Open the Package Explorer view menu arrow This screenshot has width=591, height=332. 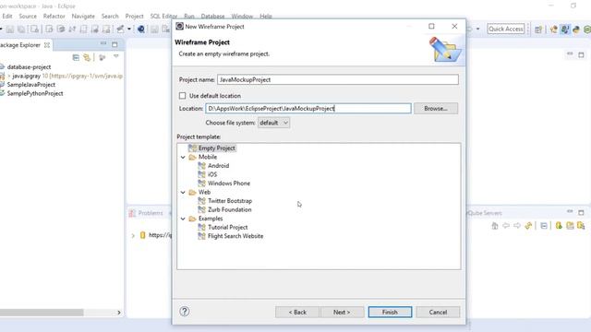tap(116, 56)
